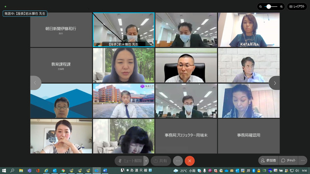The width and height of the screenshot is (310, 174).
Task: Click the padlock tray icon
Action: [259, 171]
